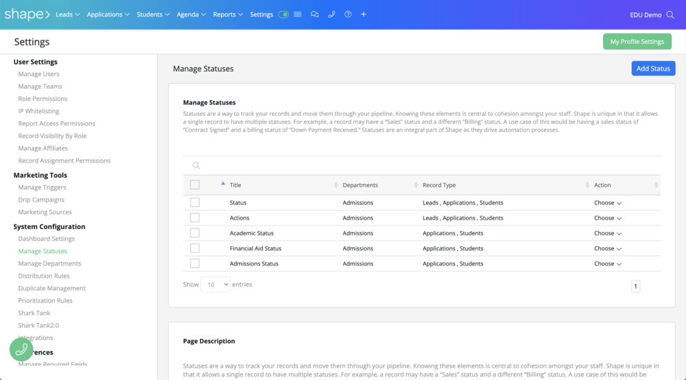Go to Settings in top navigation
Viewport: 686px width, 380px height.
pyautogui.click(x=261, y=14)
